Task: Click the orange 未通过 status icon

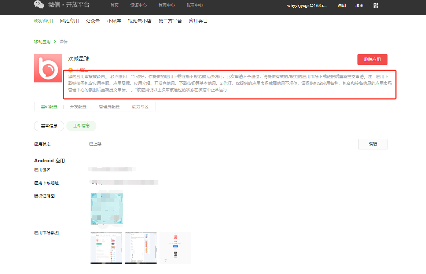Action: (71, 70)
